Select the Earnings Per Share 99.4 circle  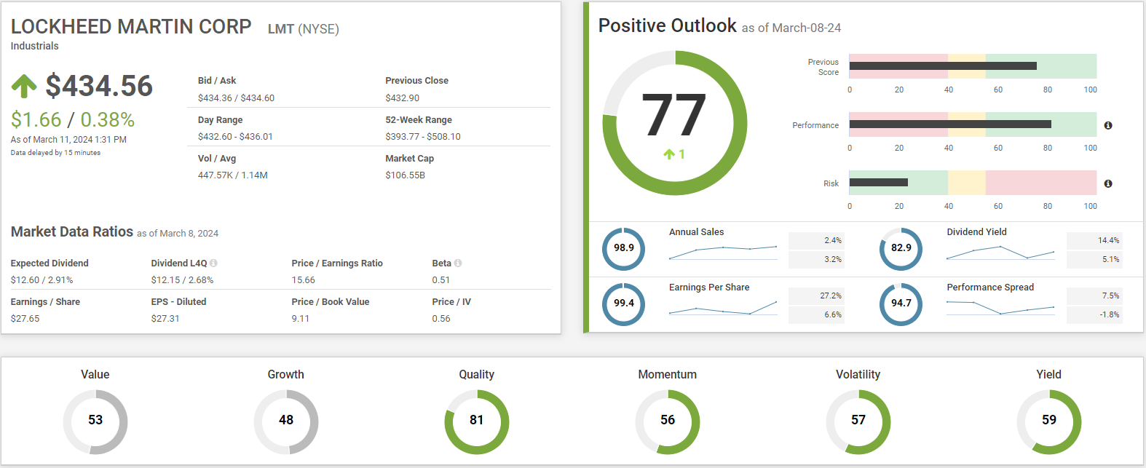[x=624, y=304]
